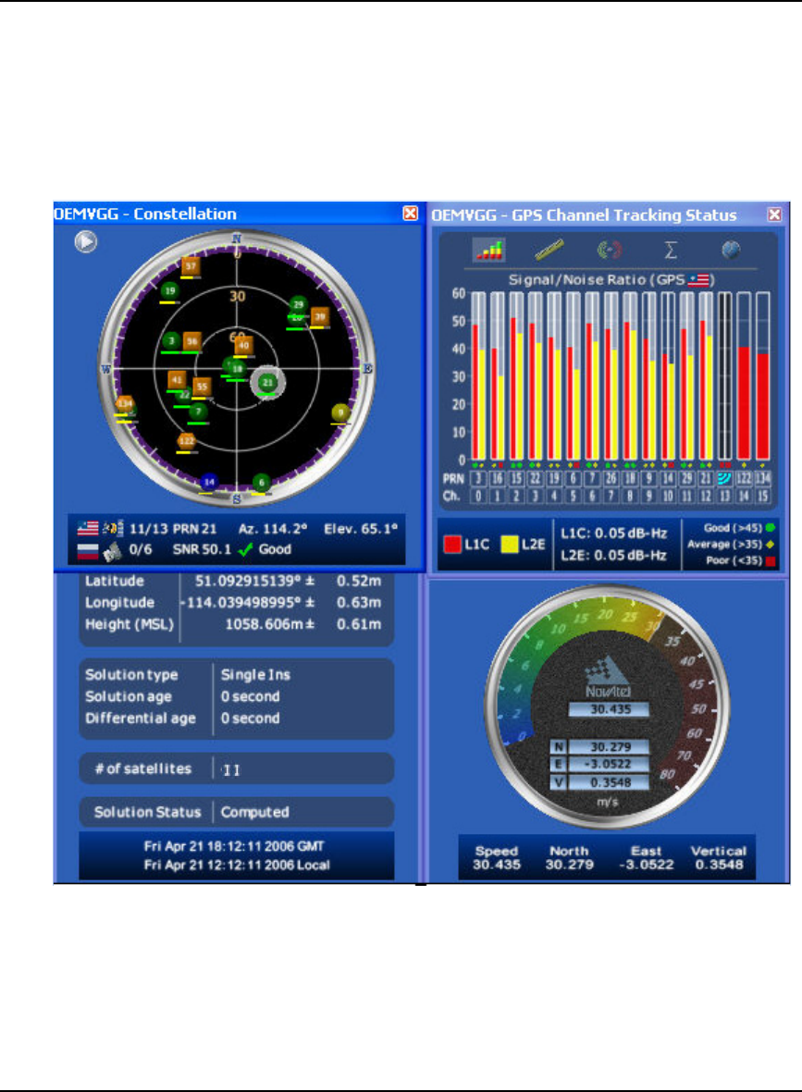Click the yellow L2E legend swatch
Screen dimensions: 802x1092
click(510, 545)
